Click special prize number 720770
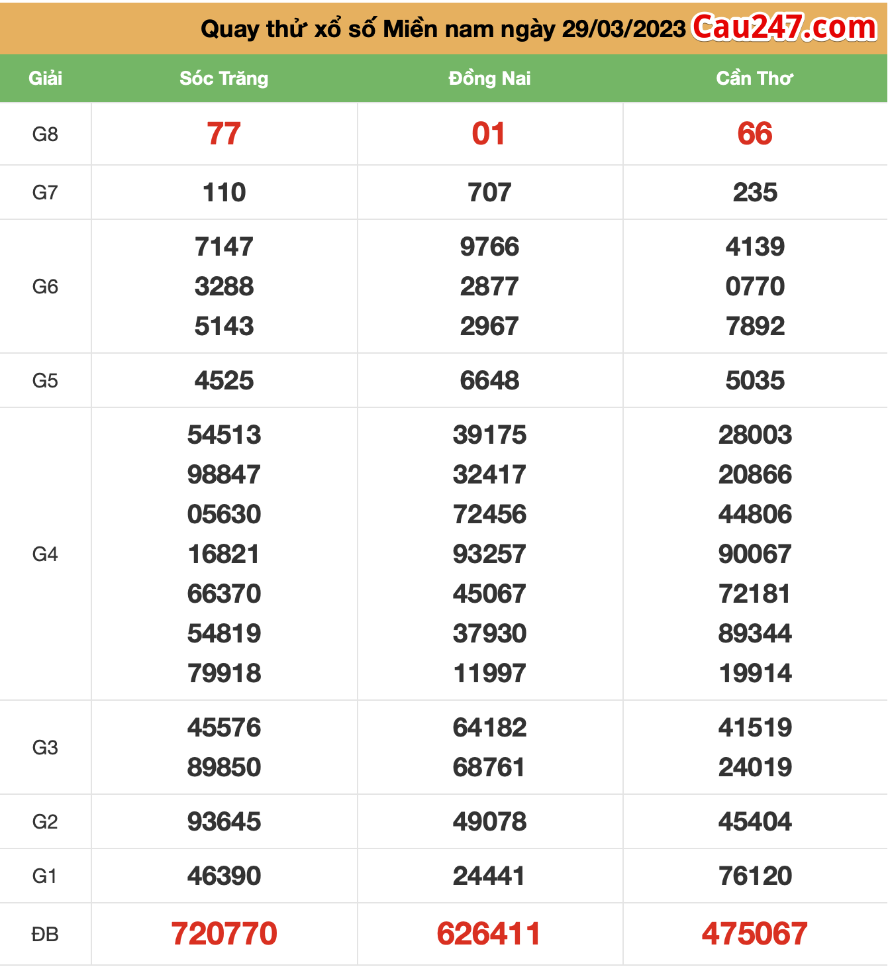This screenshot has width=888, height=971. [x=224, y=934]
